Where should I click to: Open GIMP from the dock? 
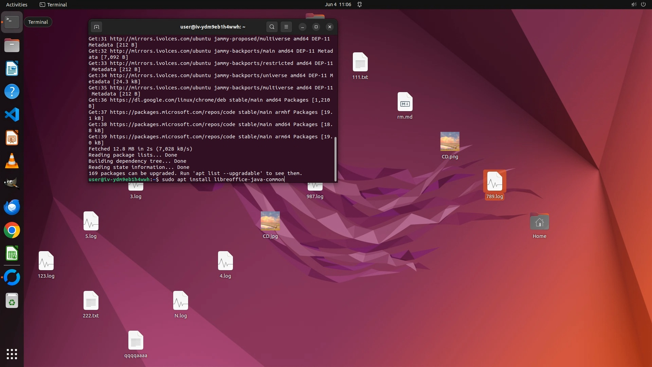click(x=12, y=184)
